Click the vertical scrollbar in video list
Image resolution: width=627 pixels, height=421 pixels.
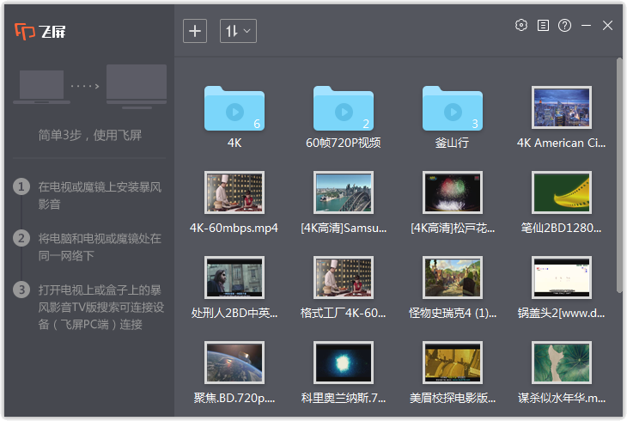[619, 175]
